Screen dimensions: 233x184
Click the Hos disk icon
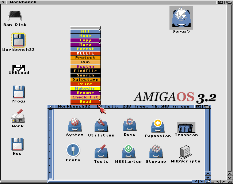coord(18,144)
